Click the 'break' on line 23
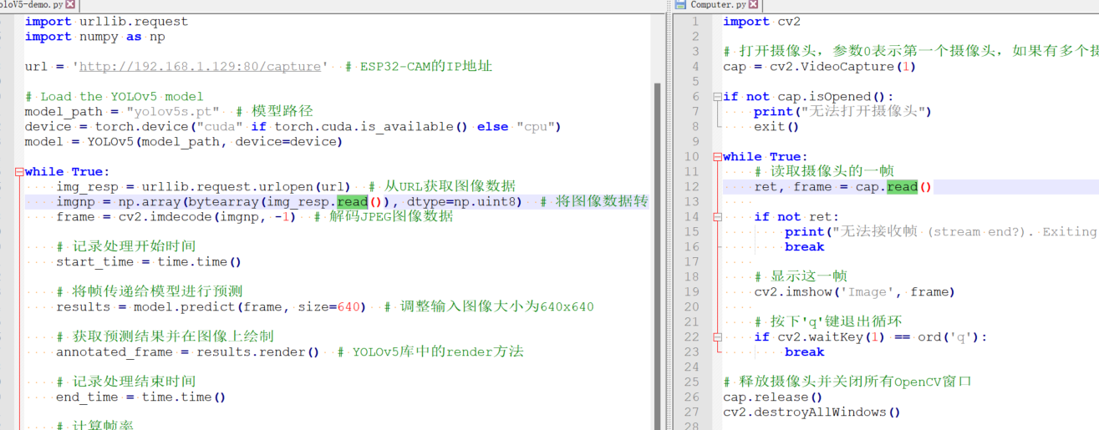This screenshot has height=430, width=1099. [x=804, y=352]
